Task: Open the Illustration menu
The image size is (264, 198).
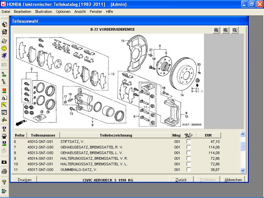Action: (x=43, y=12)
